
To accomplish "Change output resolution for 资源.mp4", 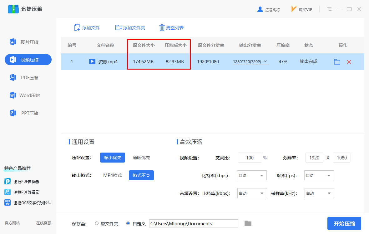I will coord(250,61).
